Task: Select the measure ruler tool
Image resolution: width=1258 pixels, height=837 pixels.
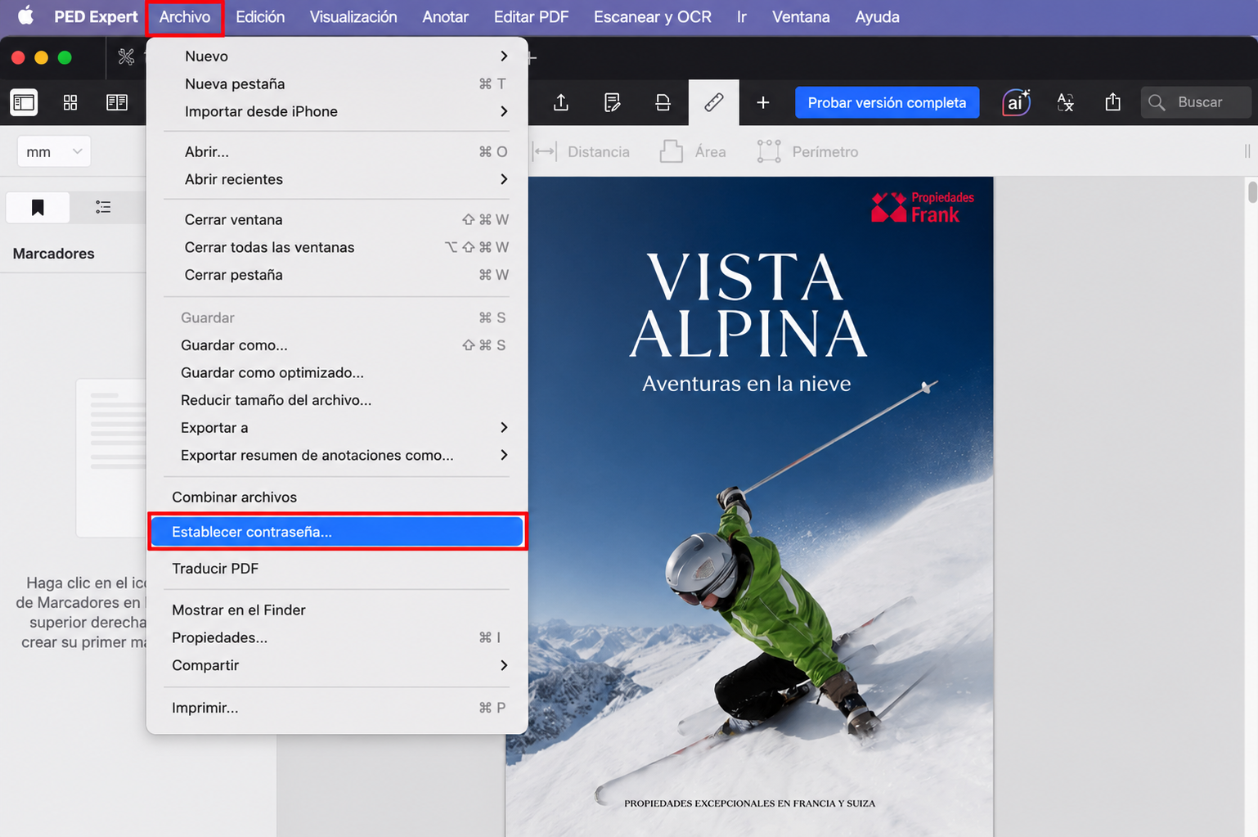Action: tap(714, 102)
